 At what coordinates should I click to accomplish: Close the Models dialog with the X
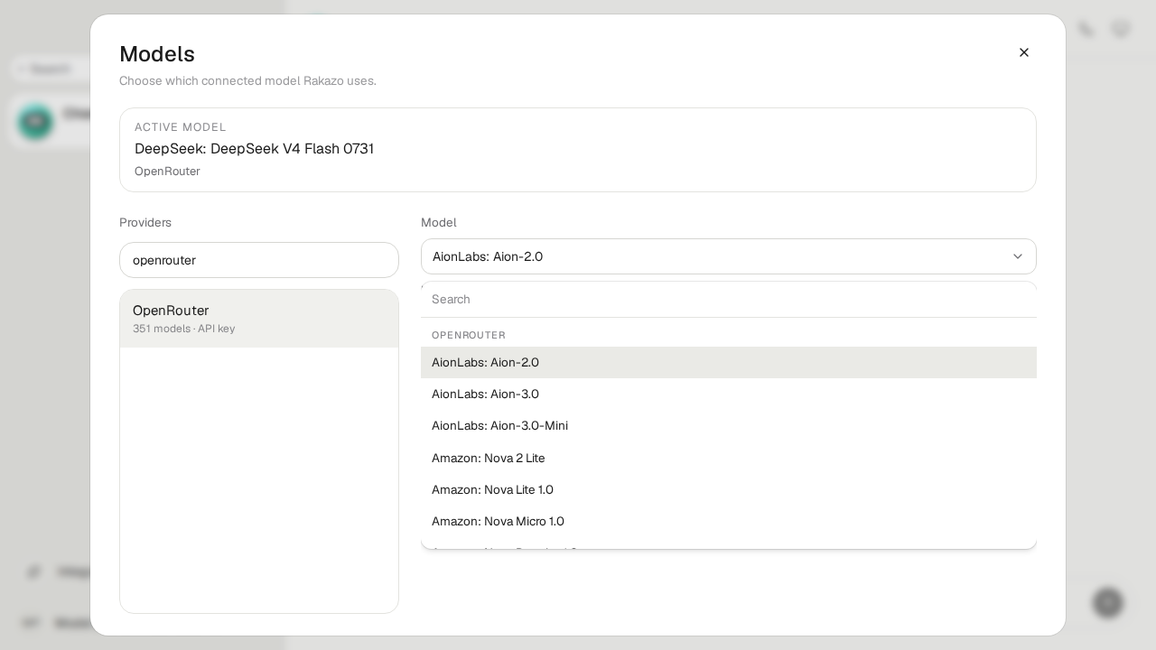click(x=1024, y=52)
